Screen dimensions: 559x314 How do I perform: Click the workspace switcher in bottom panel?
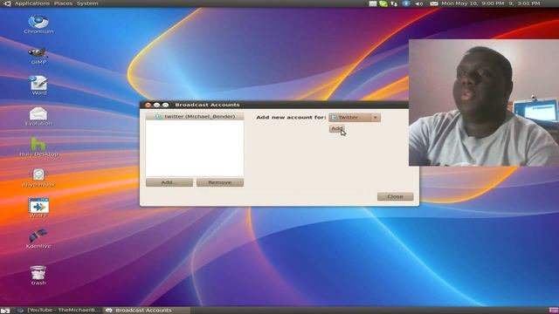554,311
